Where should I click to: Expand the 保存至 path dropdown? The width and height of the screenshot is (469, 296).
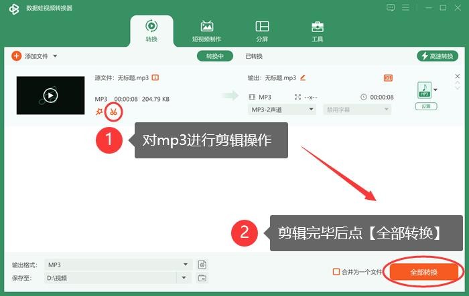pyautogui.click(x=118, y=278)
